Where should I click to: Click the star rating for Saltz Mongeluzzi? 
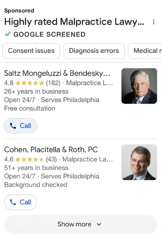pos(30,83)
